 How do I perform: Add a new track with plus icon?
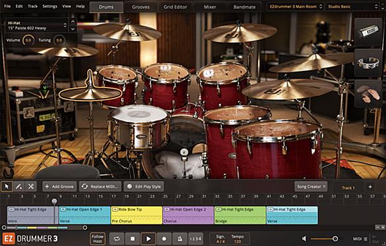point(370,187)
